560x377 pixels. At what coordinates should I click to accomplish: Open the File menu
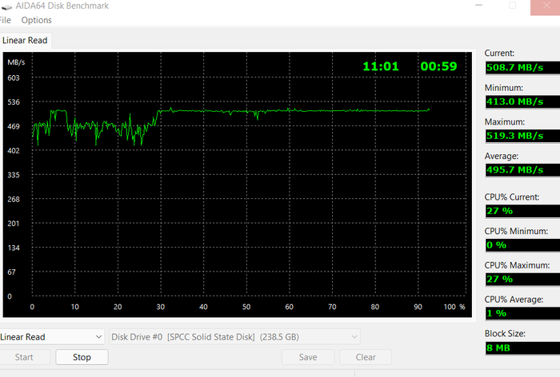click(x=5, y=20)
